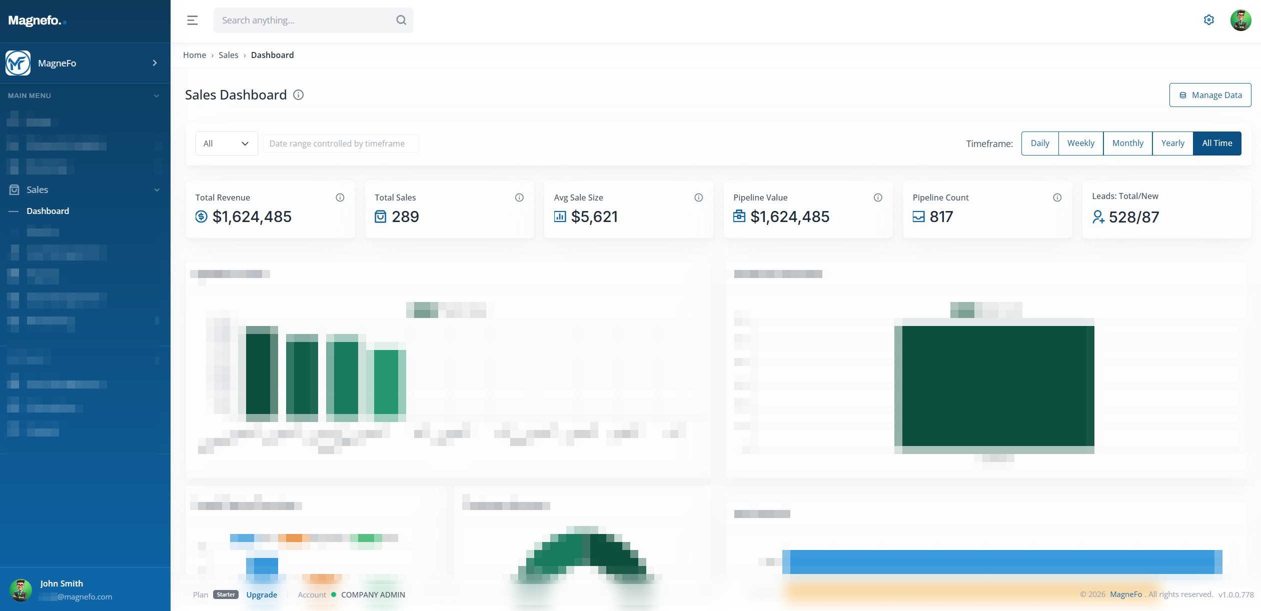The height and width of the screenshot is (611, 1261).
Task: Click Avg Sale Size info icon
Action: point(698,197)
